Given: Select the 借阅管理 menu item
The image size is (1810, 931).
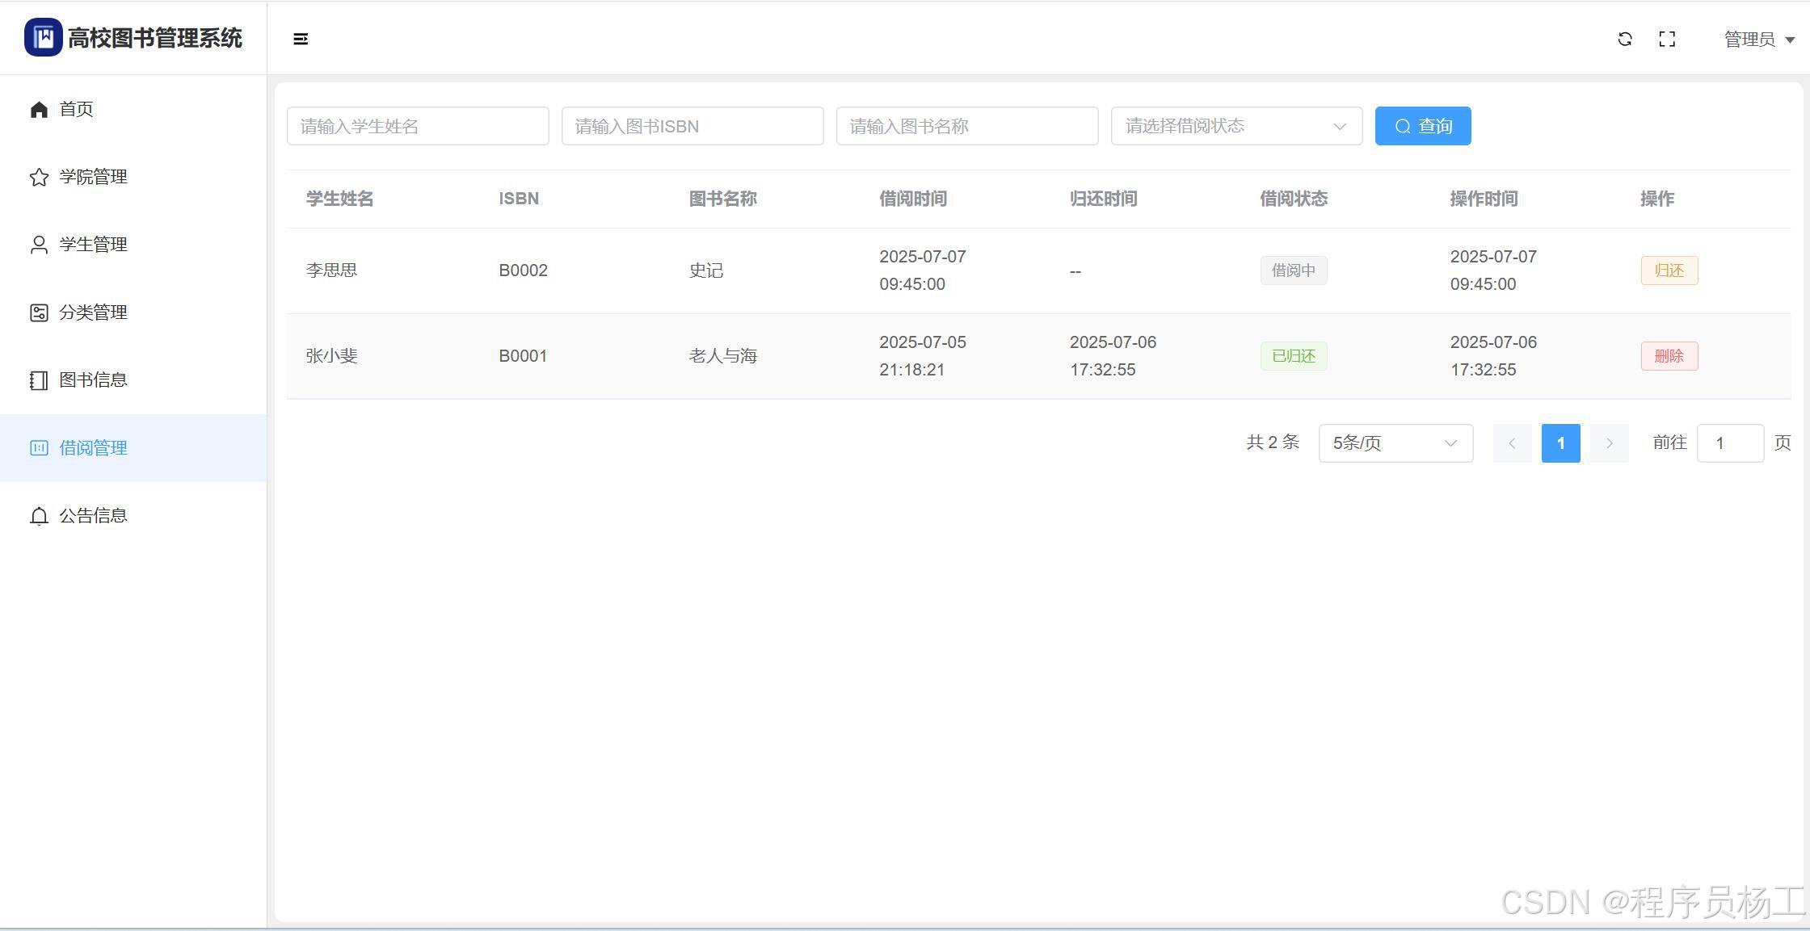Looking at the screenshot, I should click(93, 448).
